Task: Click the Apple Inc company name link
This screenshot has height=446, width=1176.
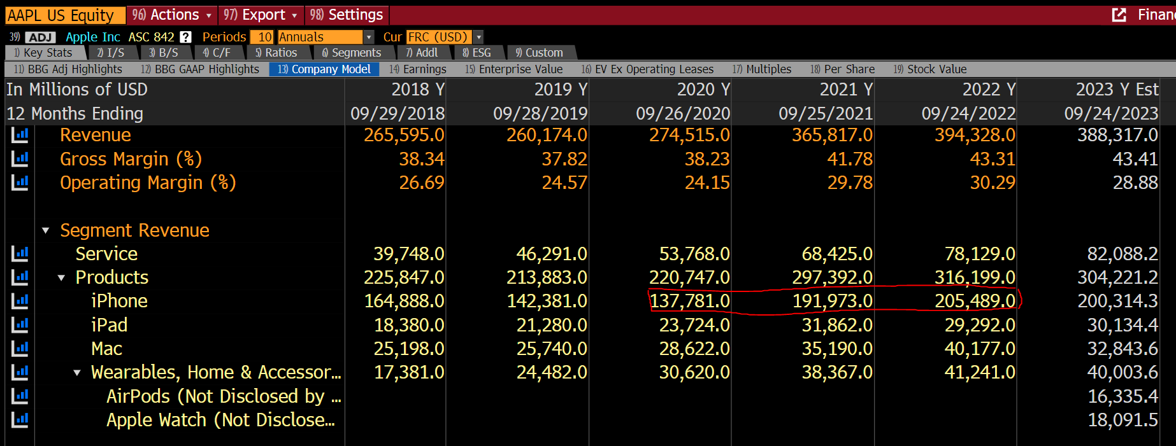Action: pyautogui.click(x=93, y=37)
